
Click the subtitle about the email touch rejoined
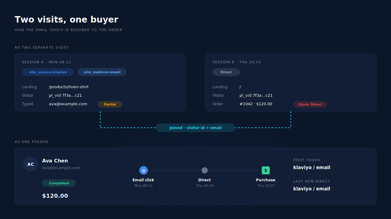pos(68,30)
